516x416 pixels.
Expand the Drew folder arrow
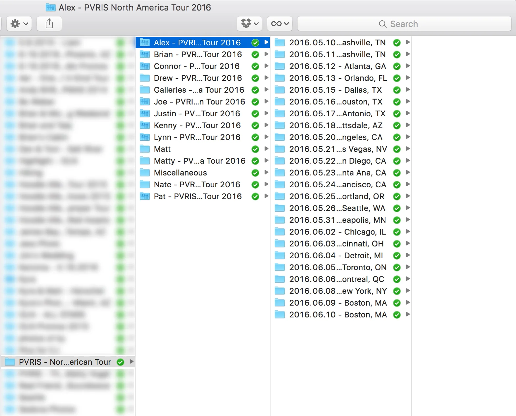point(267,78)
